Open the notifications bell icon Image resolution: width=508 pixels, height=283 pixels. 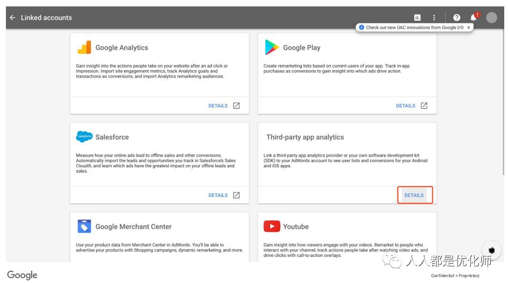click(x=474, y=17)
